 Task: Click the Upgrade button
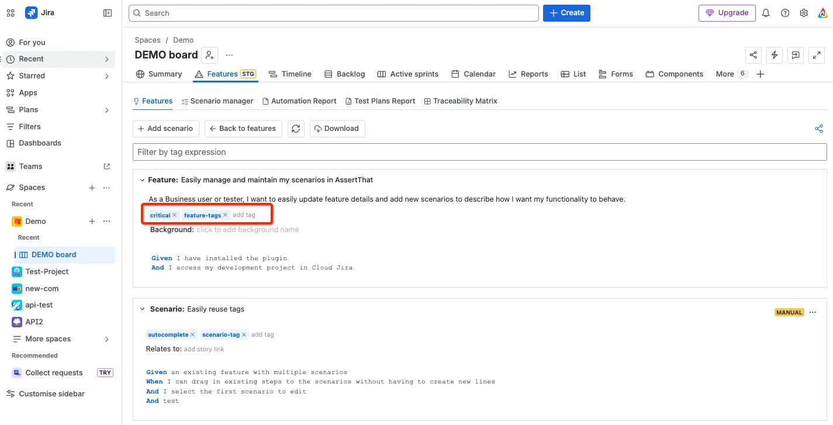point(727,13)
